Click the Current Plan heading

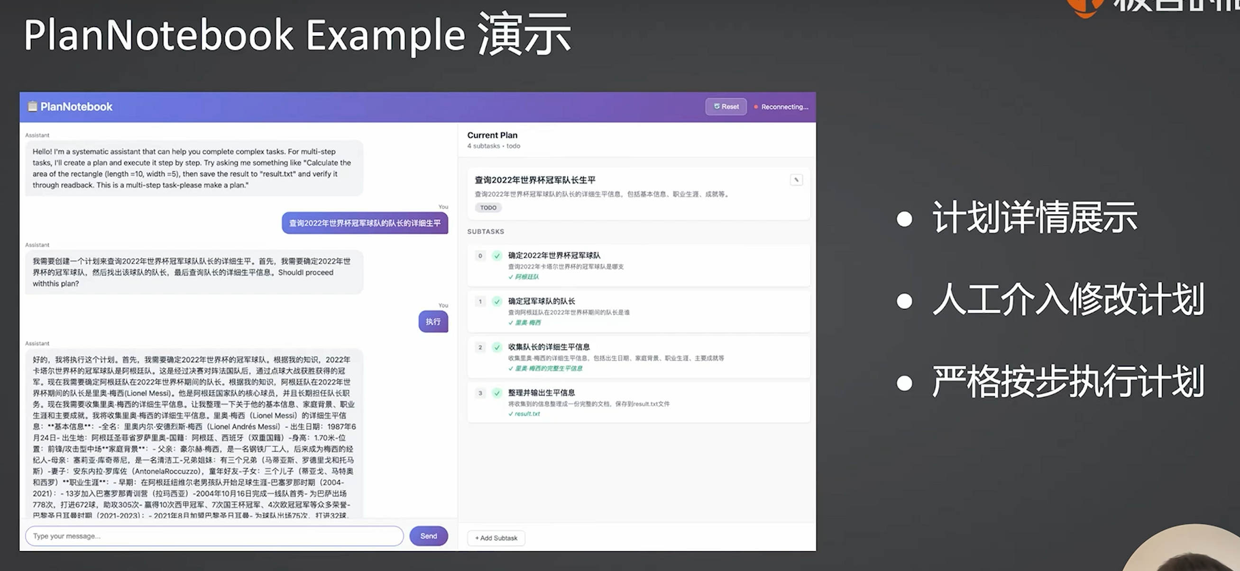point(492,135)
